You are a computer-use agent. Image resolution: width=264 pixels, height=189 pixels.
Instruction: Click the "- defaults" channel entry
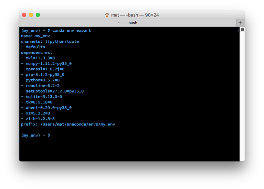(x=33, y=47)
